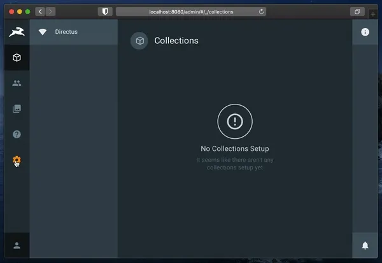
Task: Open Settings via the orange gear icon
Action: [17, 160]
